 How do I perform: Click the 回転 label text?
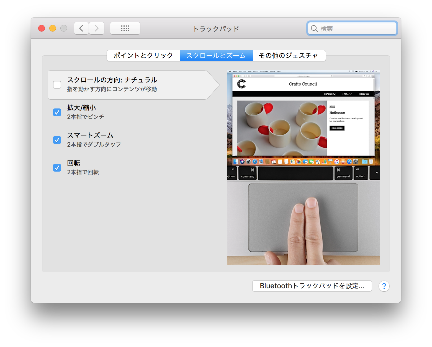(74, 163)
